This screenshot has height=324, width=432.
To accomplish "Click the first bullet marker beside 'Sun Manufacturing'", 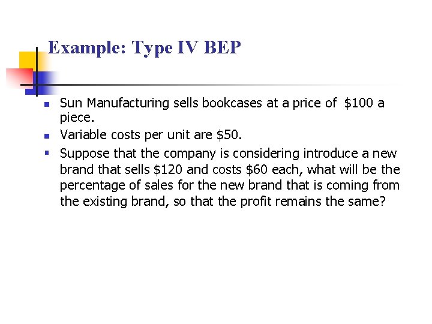I will point(47,104).
